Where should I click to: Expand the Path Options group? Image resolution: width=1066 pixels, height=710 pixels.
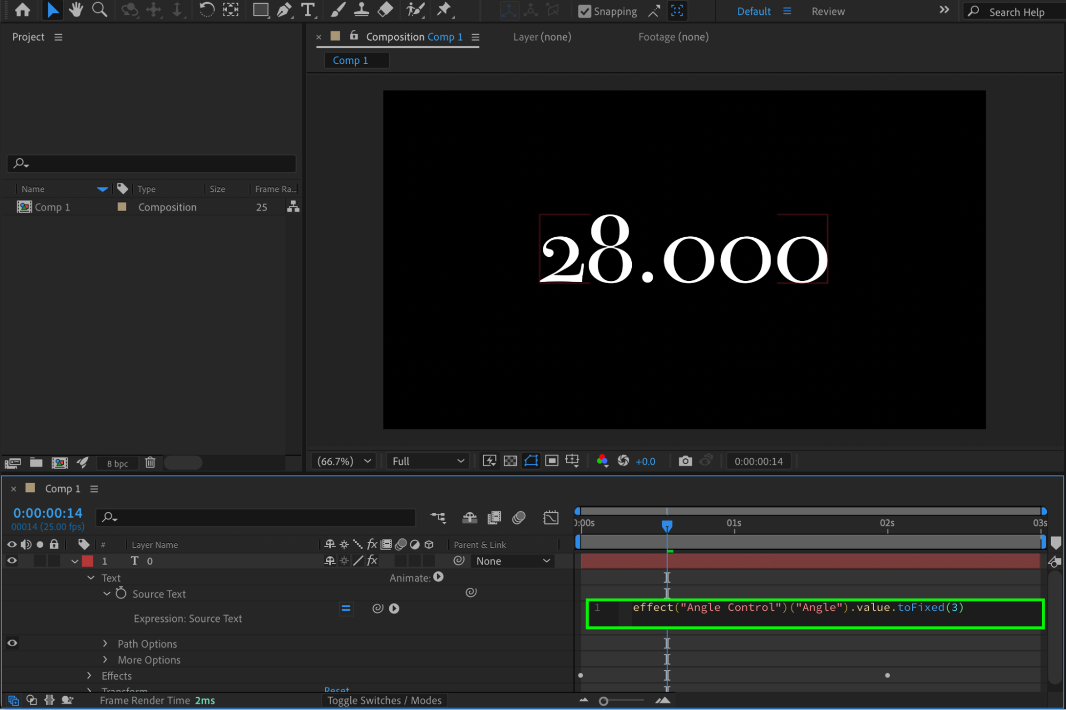[x=105, y=643]
